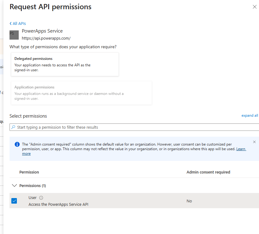This screenshot has width=259, height=234.
Task: Select the Delegated permissions option
Action: point(65,64)
